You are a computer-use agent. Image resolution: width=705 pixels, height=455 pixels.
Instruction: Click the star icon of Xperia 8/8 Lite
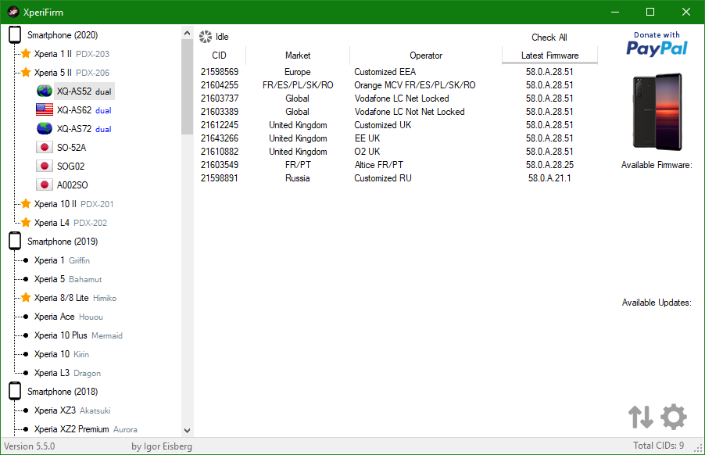click(26, 297)
